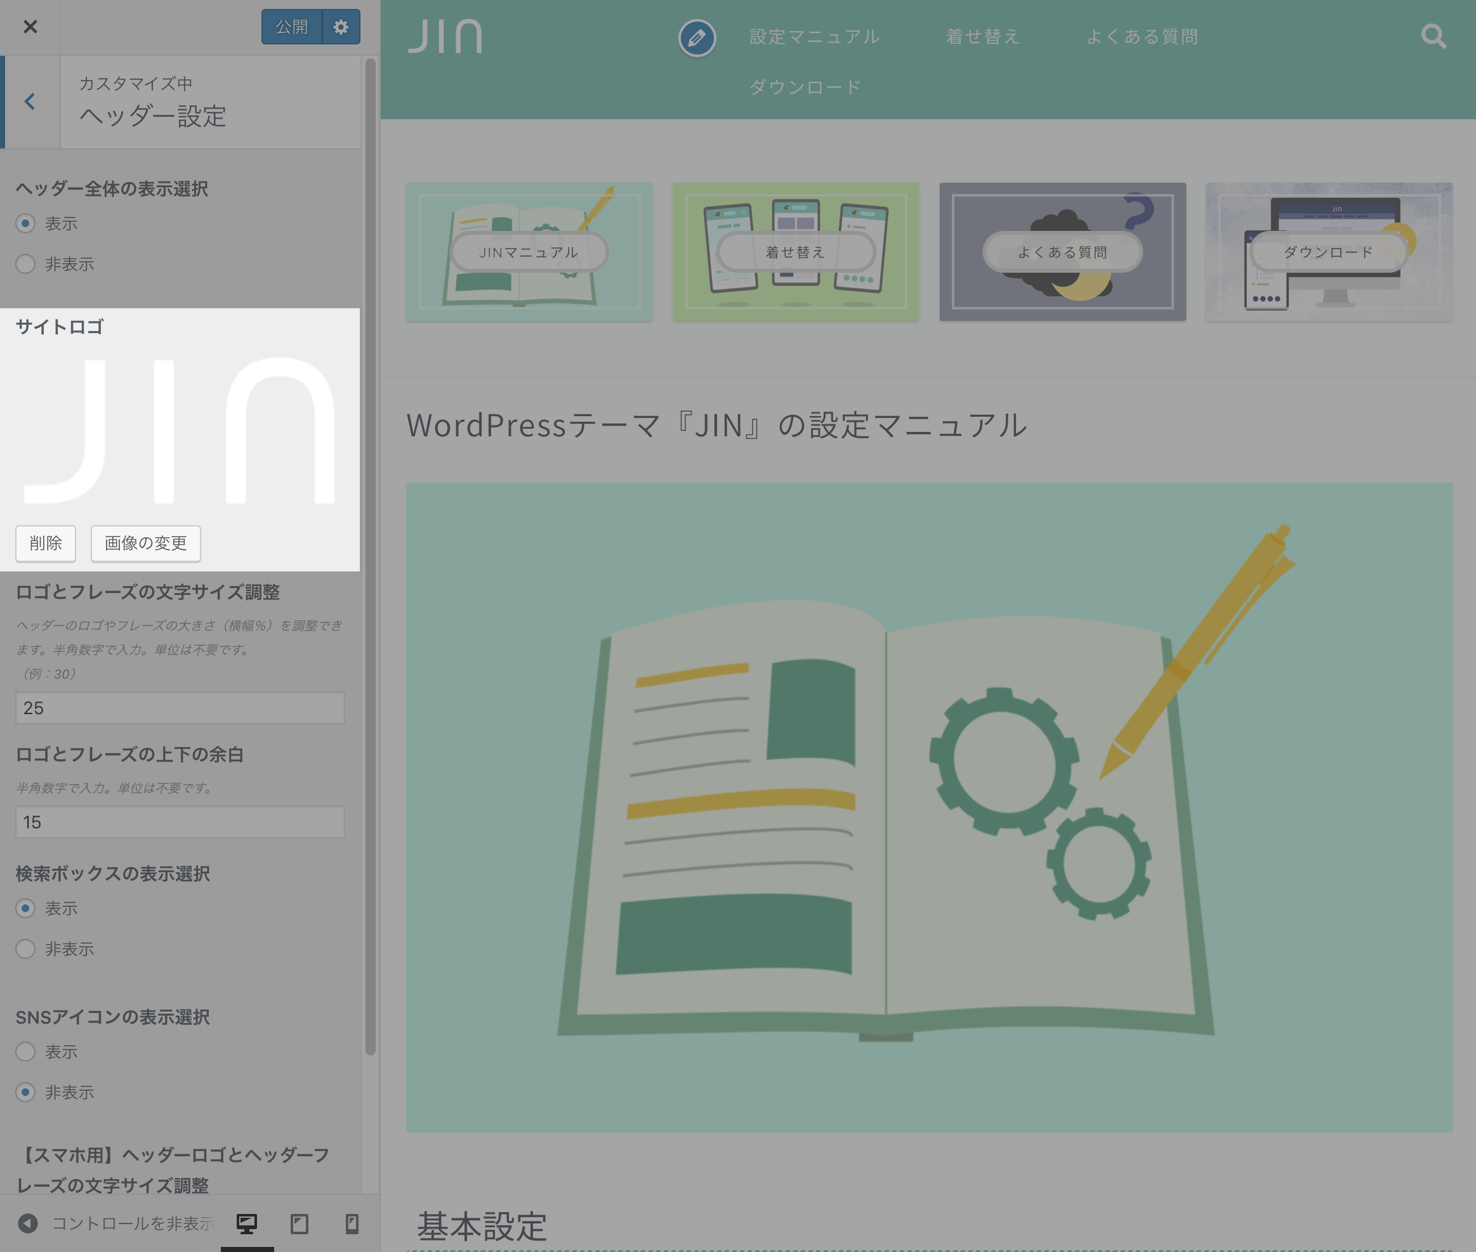Collapse controls with the hide-controls arrow icon
This screenshot has height=1252, width=1476.
tap(28, 1223)
